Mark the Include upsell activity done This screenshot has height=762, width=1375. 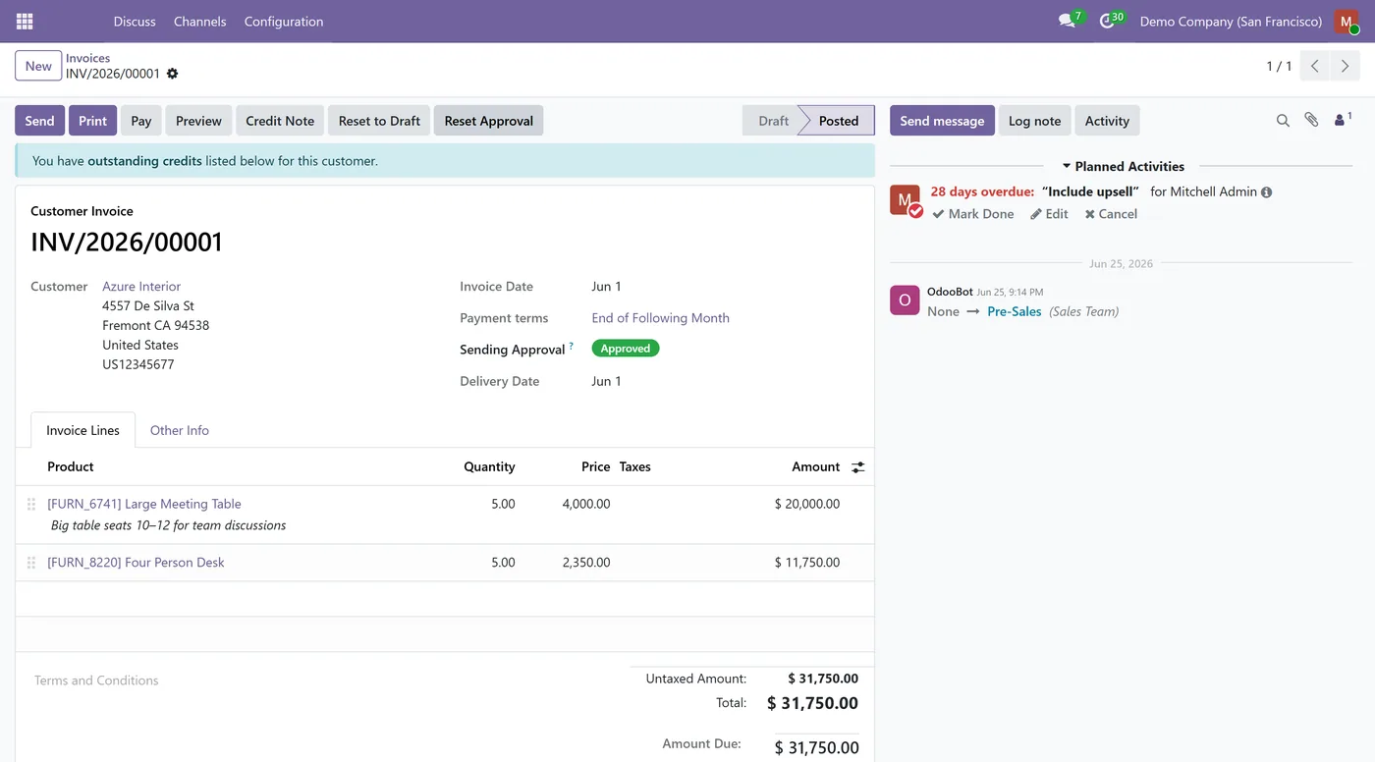click(x=973, y=214)
